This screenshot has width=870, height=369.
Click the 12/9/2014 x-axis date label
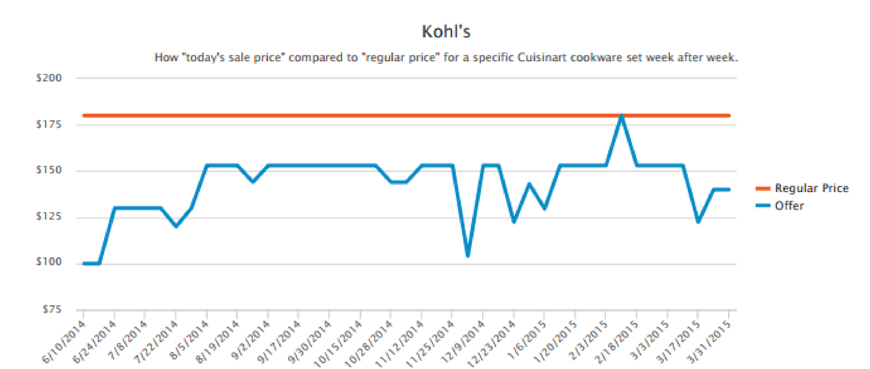[x=464, y=340]
